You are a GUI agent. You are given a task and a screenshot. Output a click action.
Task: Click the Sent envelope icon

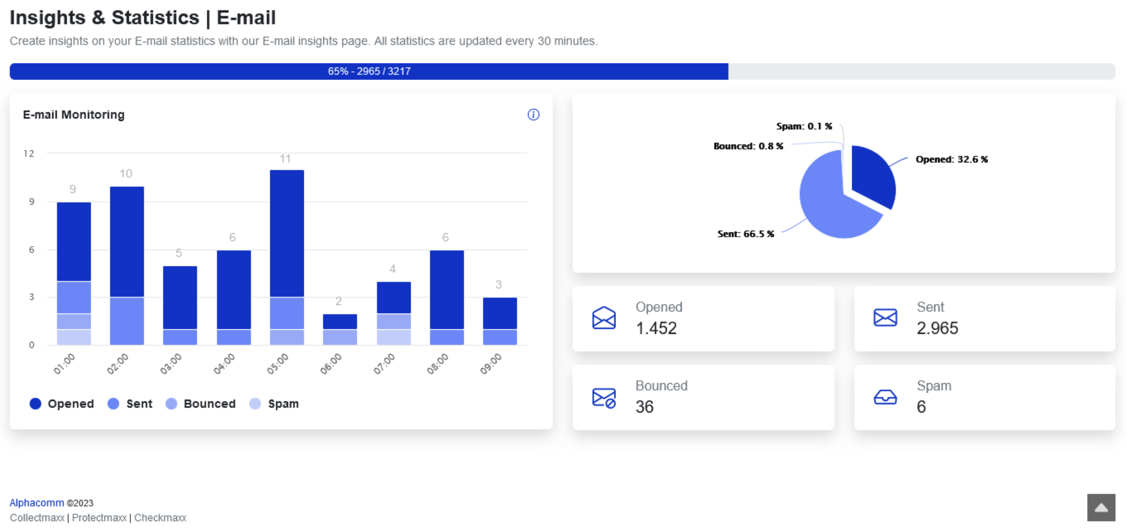coord(885,317)
